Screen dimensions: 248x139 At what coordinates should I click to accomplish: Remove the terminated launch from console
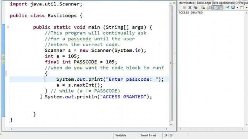tap(190, 8)
